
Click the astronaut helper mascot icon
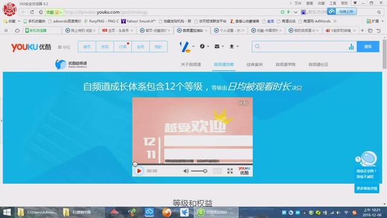(x=366, y=159)
